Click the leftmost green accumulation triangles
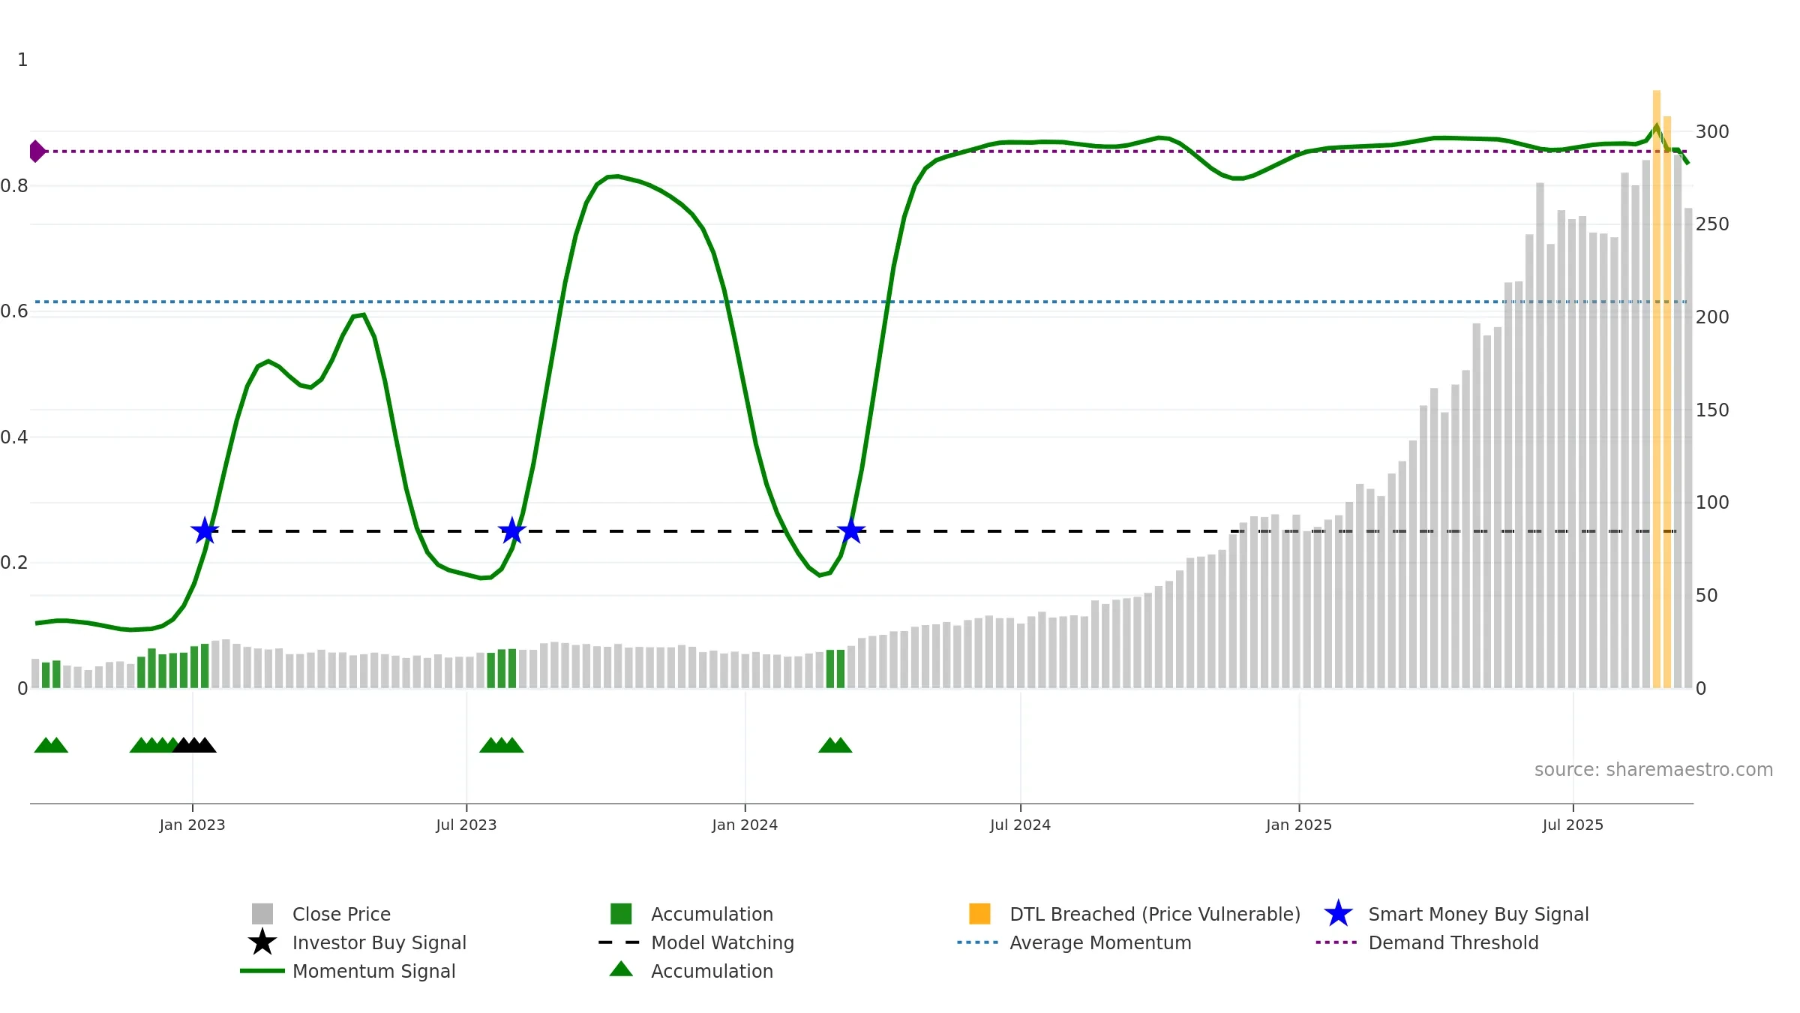This screenshot has width=1800, height=1013. (x=51, y=744)
